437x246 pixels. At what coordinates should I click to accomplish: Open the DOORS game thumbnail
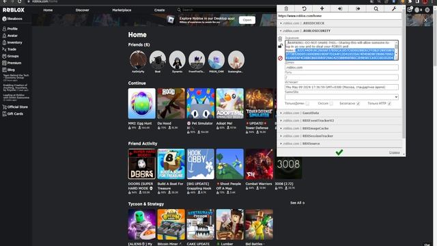tap(142, 164)
